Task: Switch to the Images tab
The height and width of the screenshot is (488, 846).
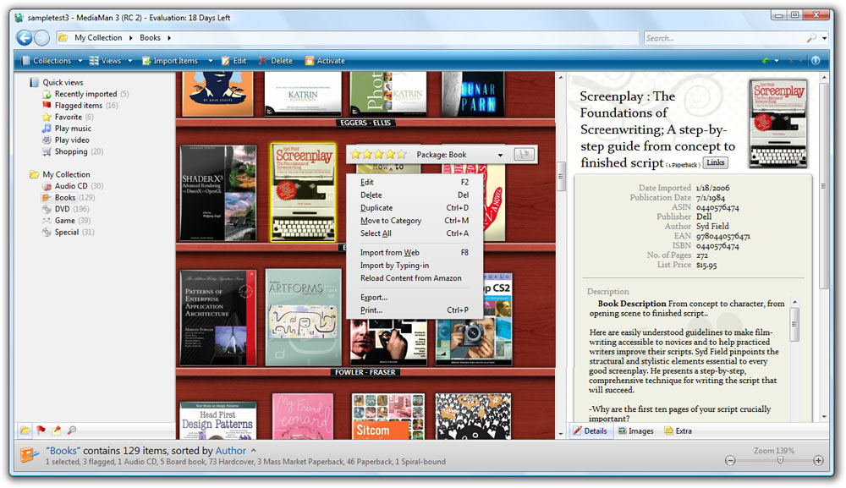Action: [635, 430]
